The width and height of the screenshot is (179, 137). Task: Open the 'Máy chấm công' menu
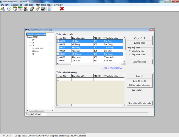44,5
